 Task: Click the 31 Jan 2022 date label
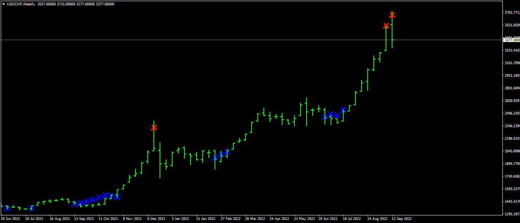[x=206, y=219]
